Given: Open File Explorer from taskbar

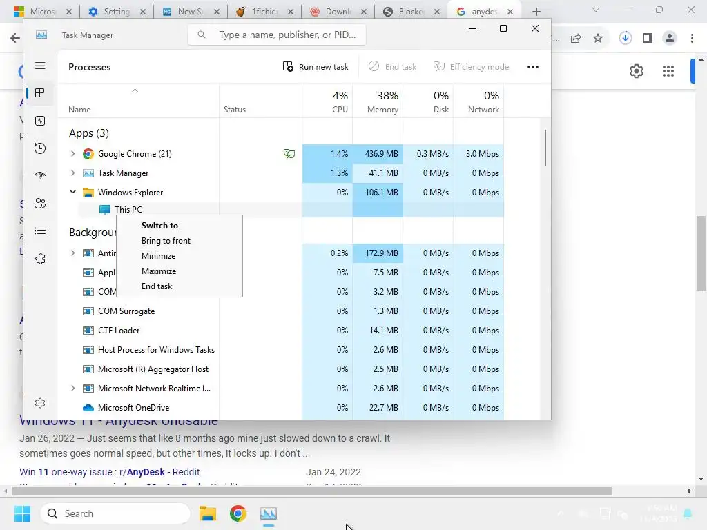Looking at the screenshot, I should [x=208, y=513].
